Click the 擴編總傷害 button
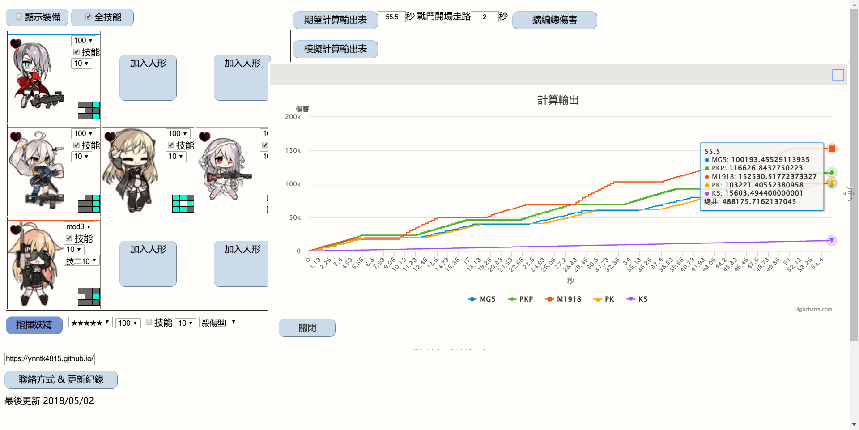The image size is (859, 430). point(555,20)
